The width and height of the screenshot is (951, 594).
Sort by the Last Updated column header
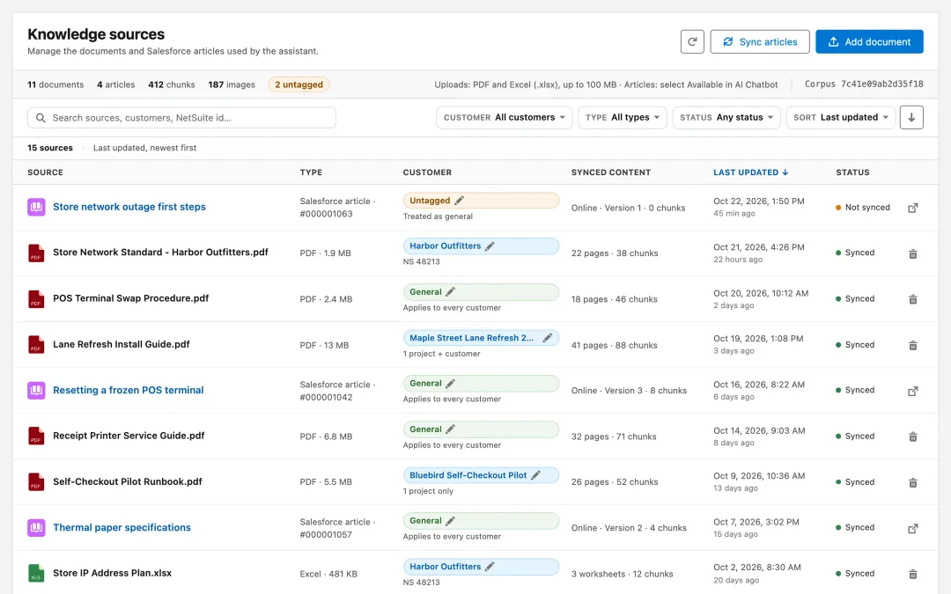click(x=751, y=172)
